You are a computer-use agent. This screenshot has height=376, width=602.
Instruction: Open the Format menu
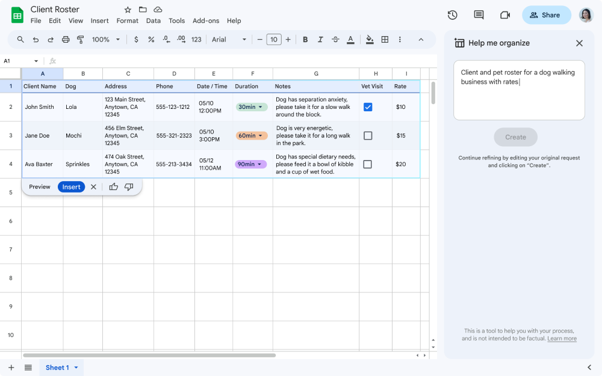coord(127,20)
